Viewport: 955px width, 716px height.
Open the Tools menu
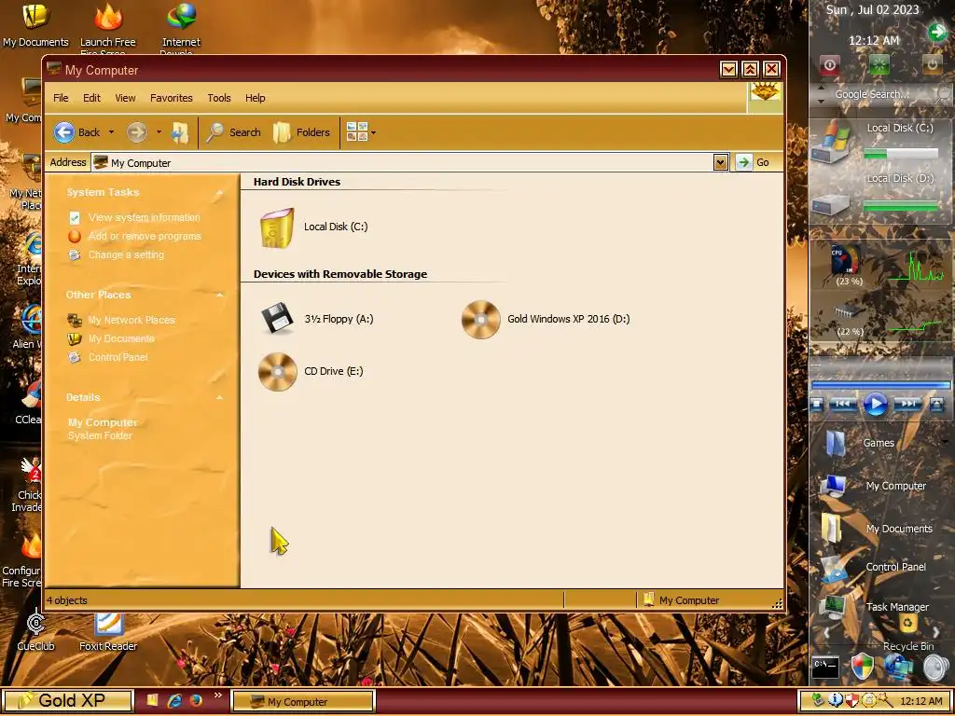(218, 98)
